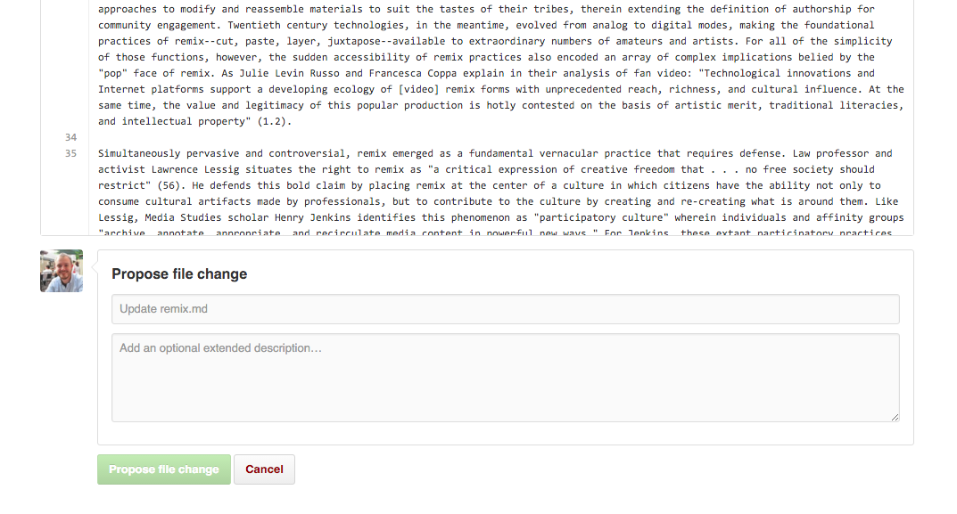Screen dimensions: 957x514
Task: Place cursor at the '(1.2).' citation
Action: click(x=275, y=121)
